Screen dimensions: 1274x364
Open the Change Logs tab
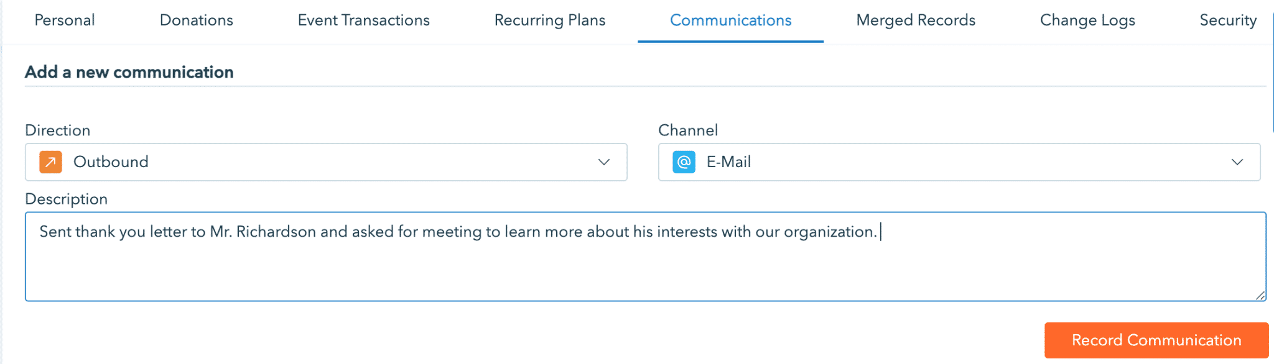point(1087,20)
